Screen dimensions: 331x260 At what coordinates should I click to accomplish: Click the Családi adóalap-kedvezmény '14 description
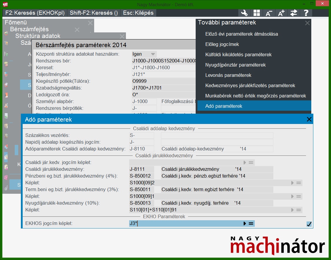217,149
